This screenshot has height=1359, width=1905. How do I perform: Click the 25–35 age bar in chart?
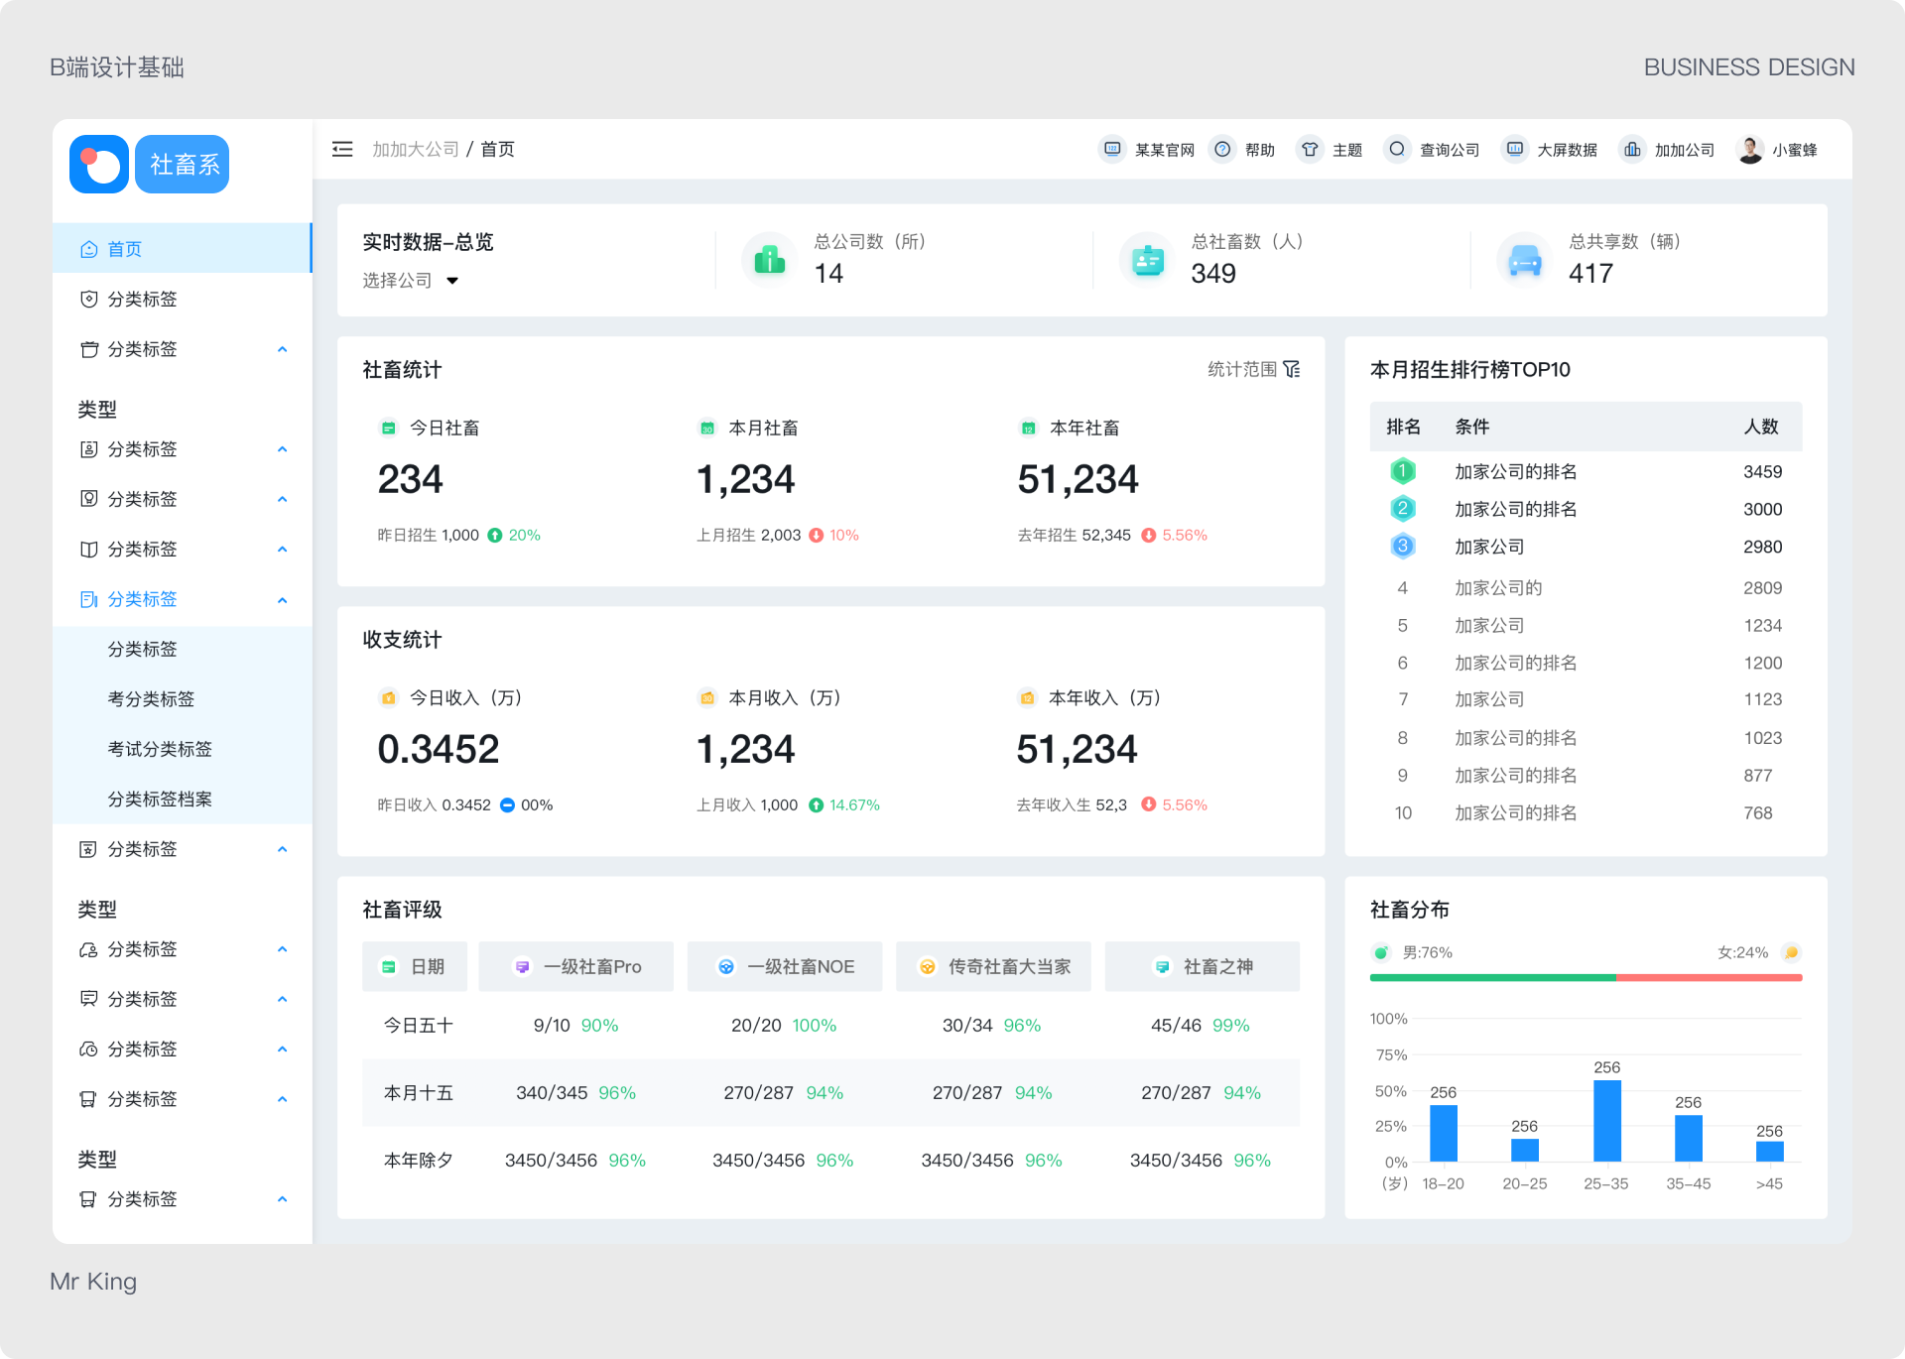[x=1606, y=1121]
